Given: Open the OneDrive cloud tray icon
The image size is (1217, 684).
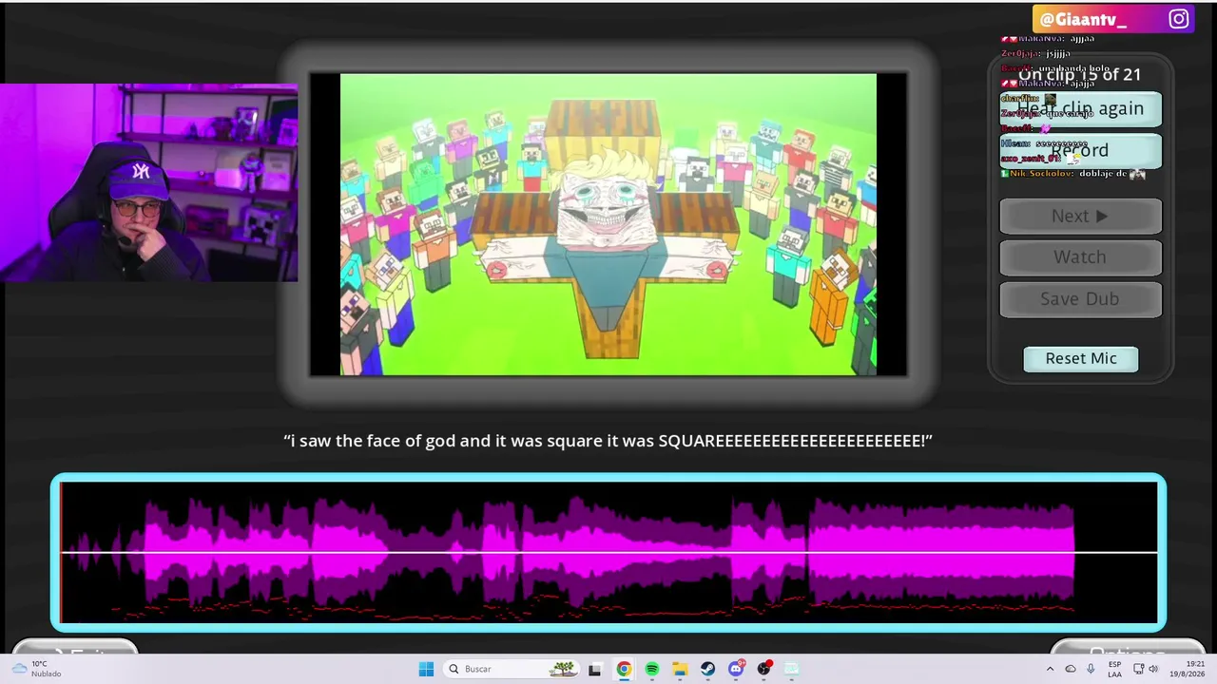Looking at the screenshot, I should [1071, 669].
